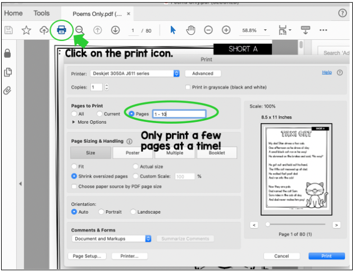Image resolution: width=355 pixels, height=272 pixels.
Task: Bookmark file with the star icon
Action: click(26, 30)
